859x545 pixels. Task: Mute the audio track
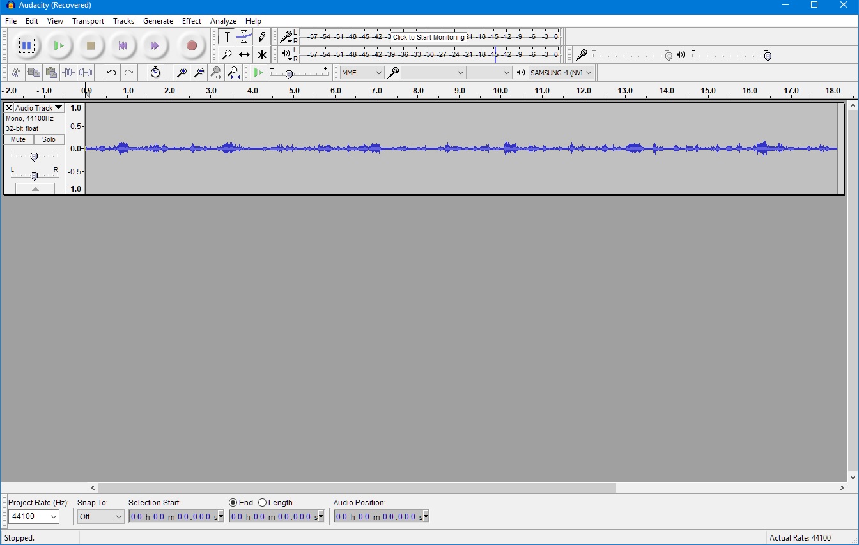(19, 139)
